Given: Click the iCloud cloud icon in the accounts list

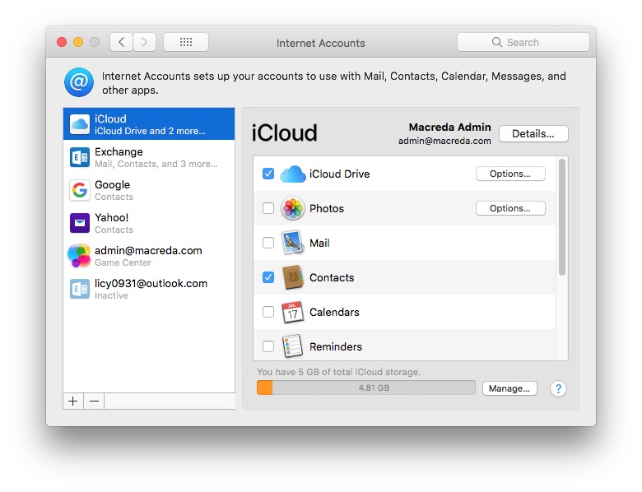Looking at the screenshot, I should point(80,124).
